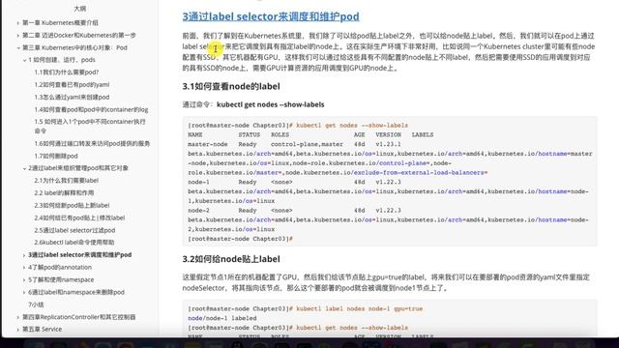Go to 5了解和使用namespace
The image size is (619, 348).
61,279
